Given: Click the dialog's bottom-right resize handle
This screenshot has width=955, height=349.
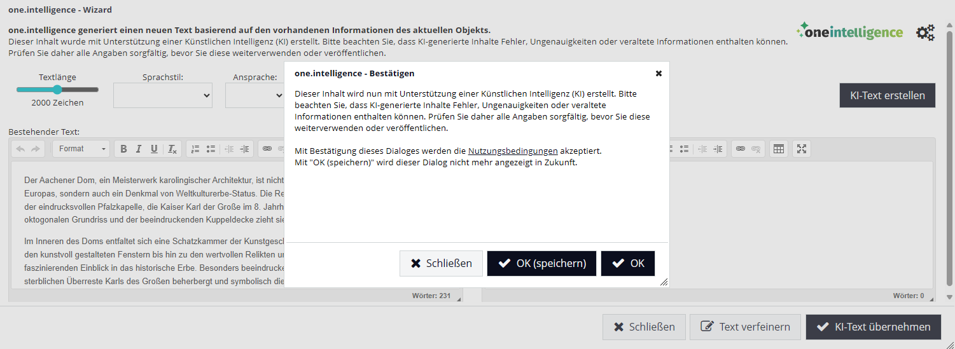Looking at the screenshot, I should pos(664,282).
